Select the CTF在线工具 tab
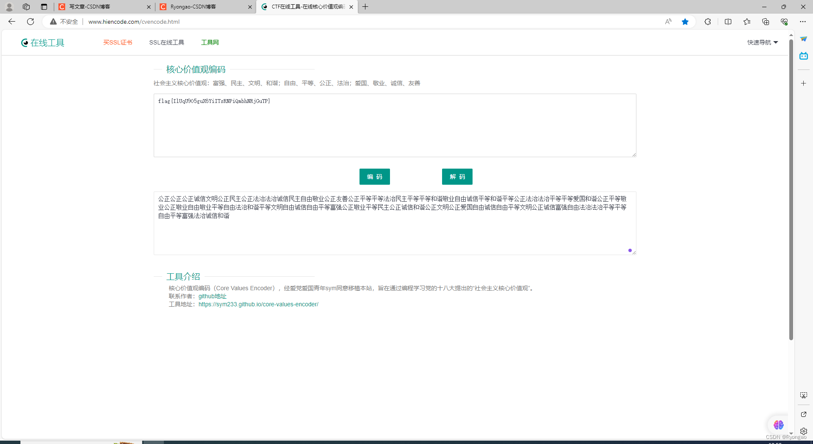Viewport: 813px width, 444px height. coord(307,7)
